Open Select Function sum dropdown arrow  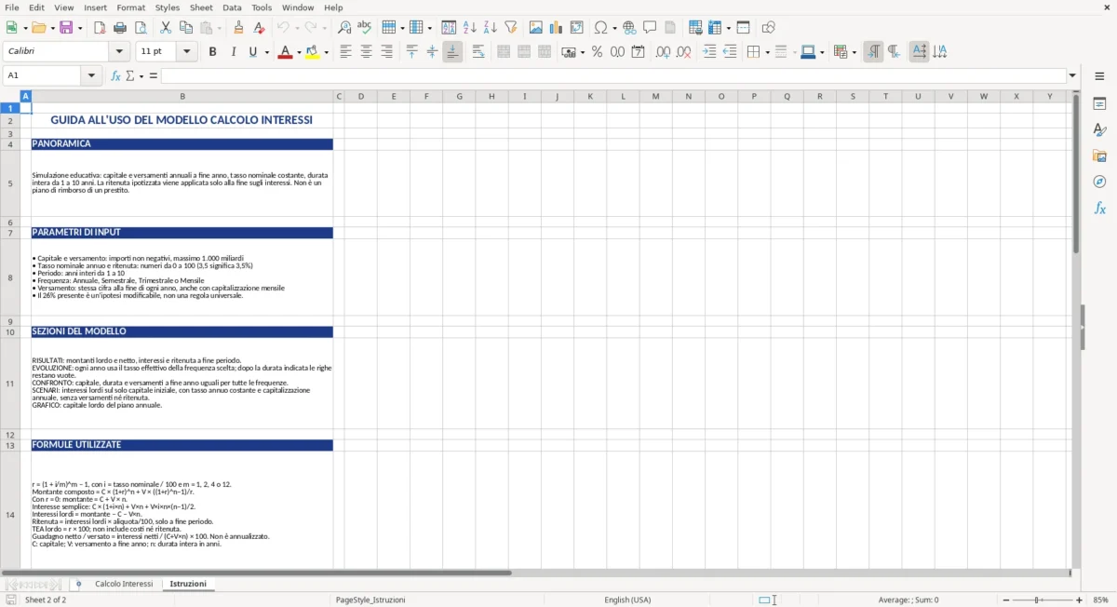[x=141, y=76]
